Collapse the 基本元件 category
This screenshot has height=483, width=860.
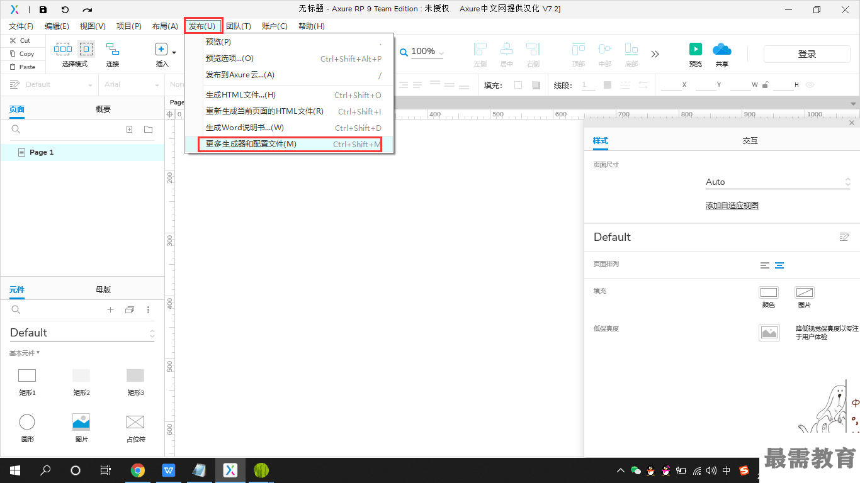coord(25,353)
